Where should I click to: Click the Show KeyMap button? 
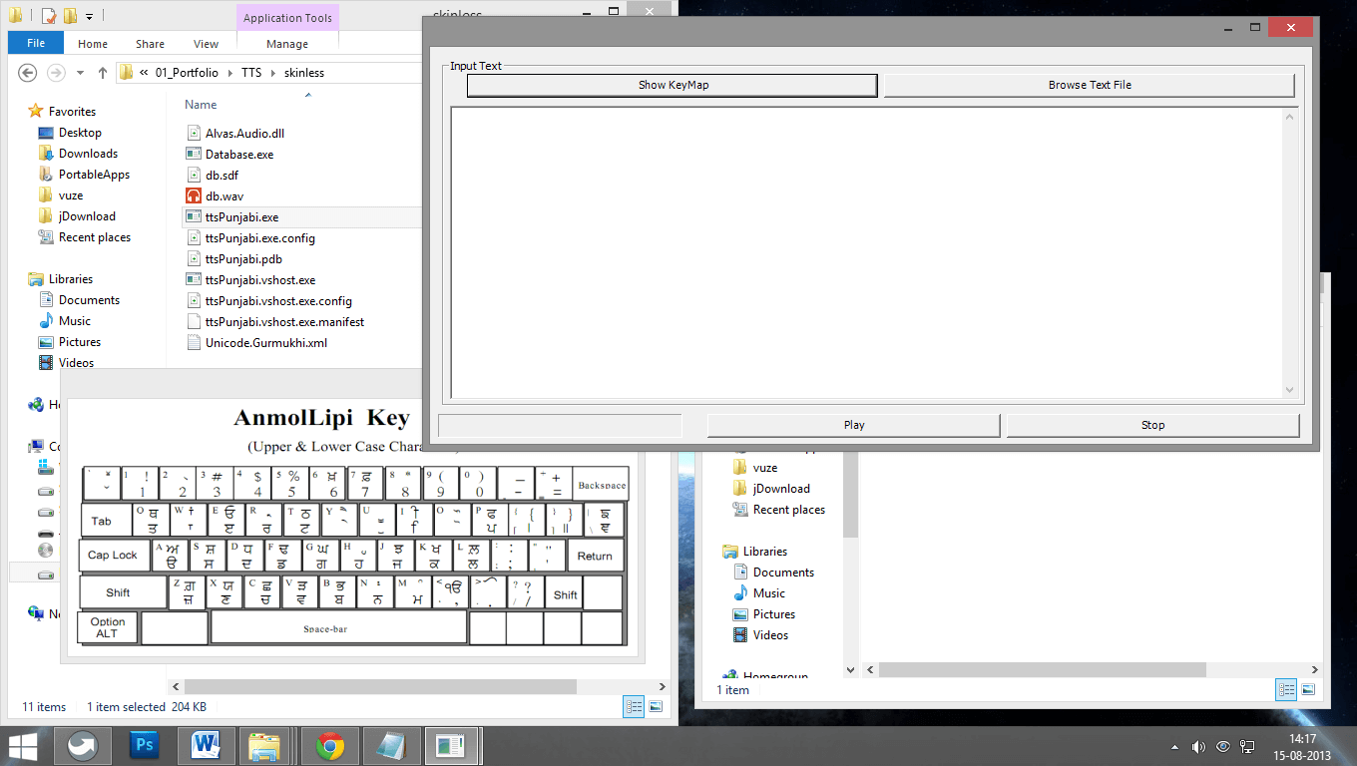pyautogui.click(x=672, y=86)
